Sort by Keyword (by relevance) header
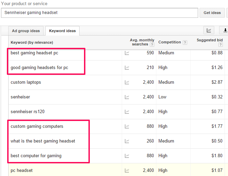This screenshot has height=176, width=228. coord(32,42)
